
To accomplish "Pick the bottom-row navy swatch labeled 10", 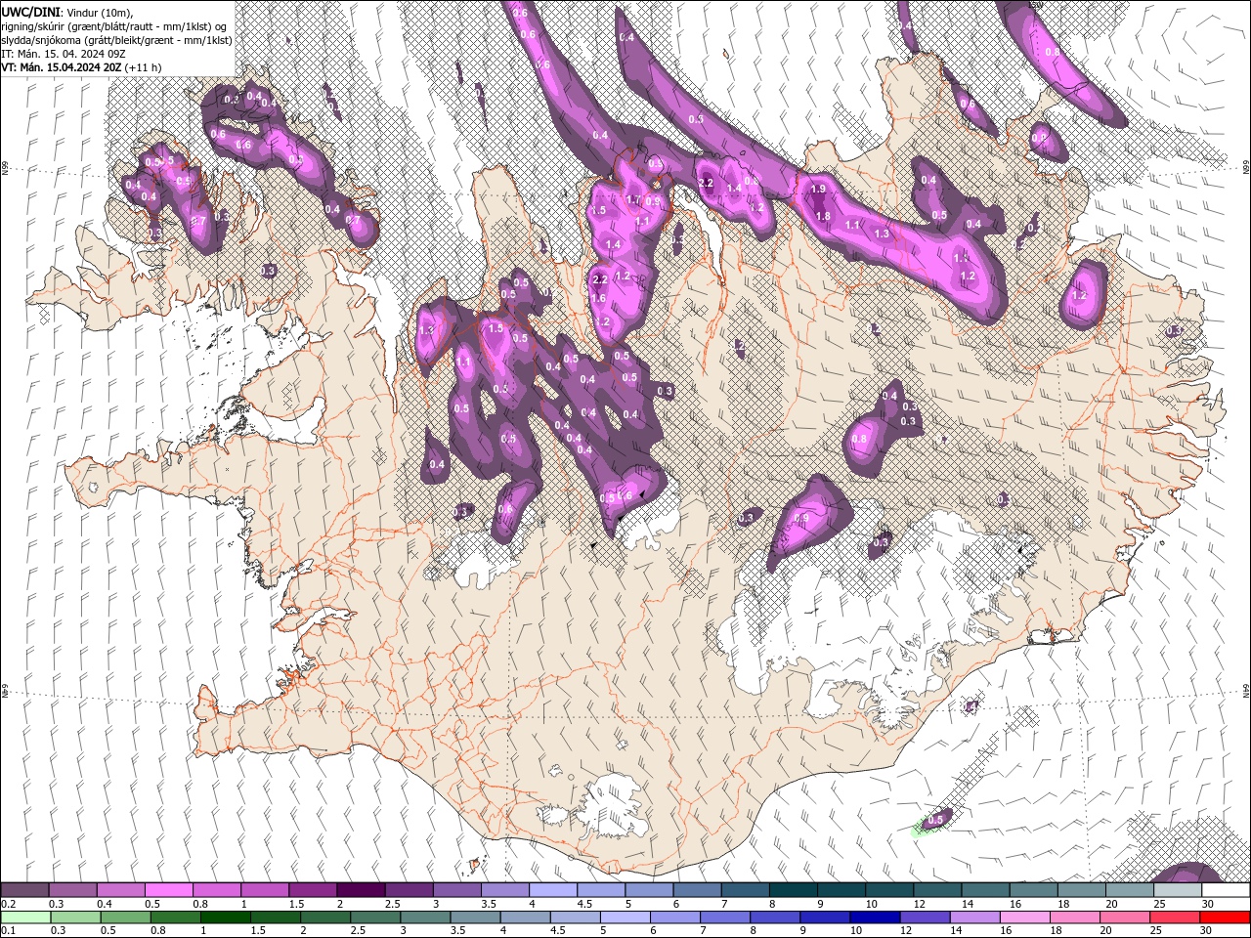I will click(x=876, y=917).
